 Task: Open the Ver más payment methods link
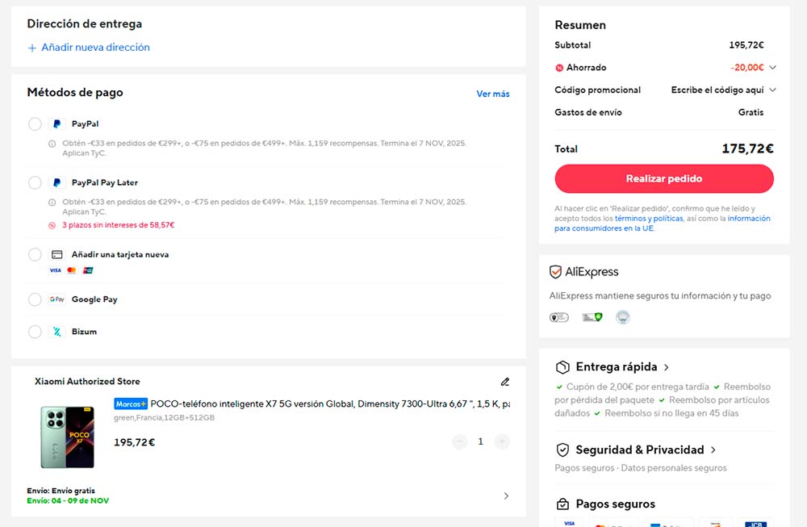[492, 94]
